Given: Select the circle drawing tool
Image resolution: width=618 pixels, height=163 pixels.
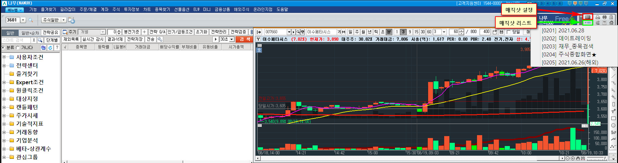Looking at the screenshot, I should coord(613,125).
